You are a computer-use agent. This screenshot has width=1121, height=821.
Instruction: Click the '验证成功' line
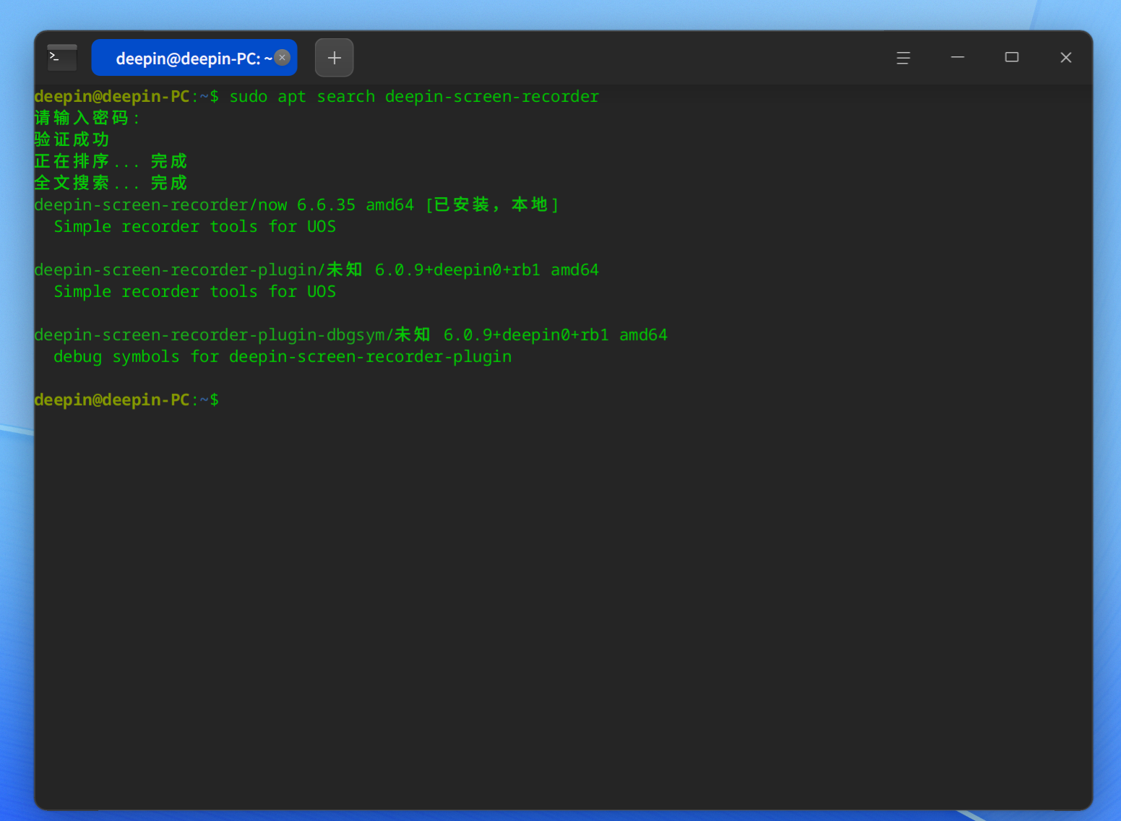[x=72, y=139]
